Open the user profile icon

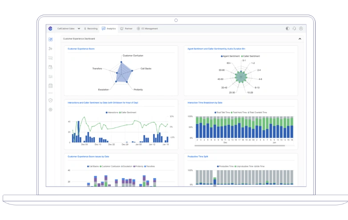tap(301, 28)
